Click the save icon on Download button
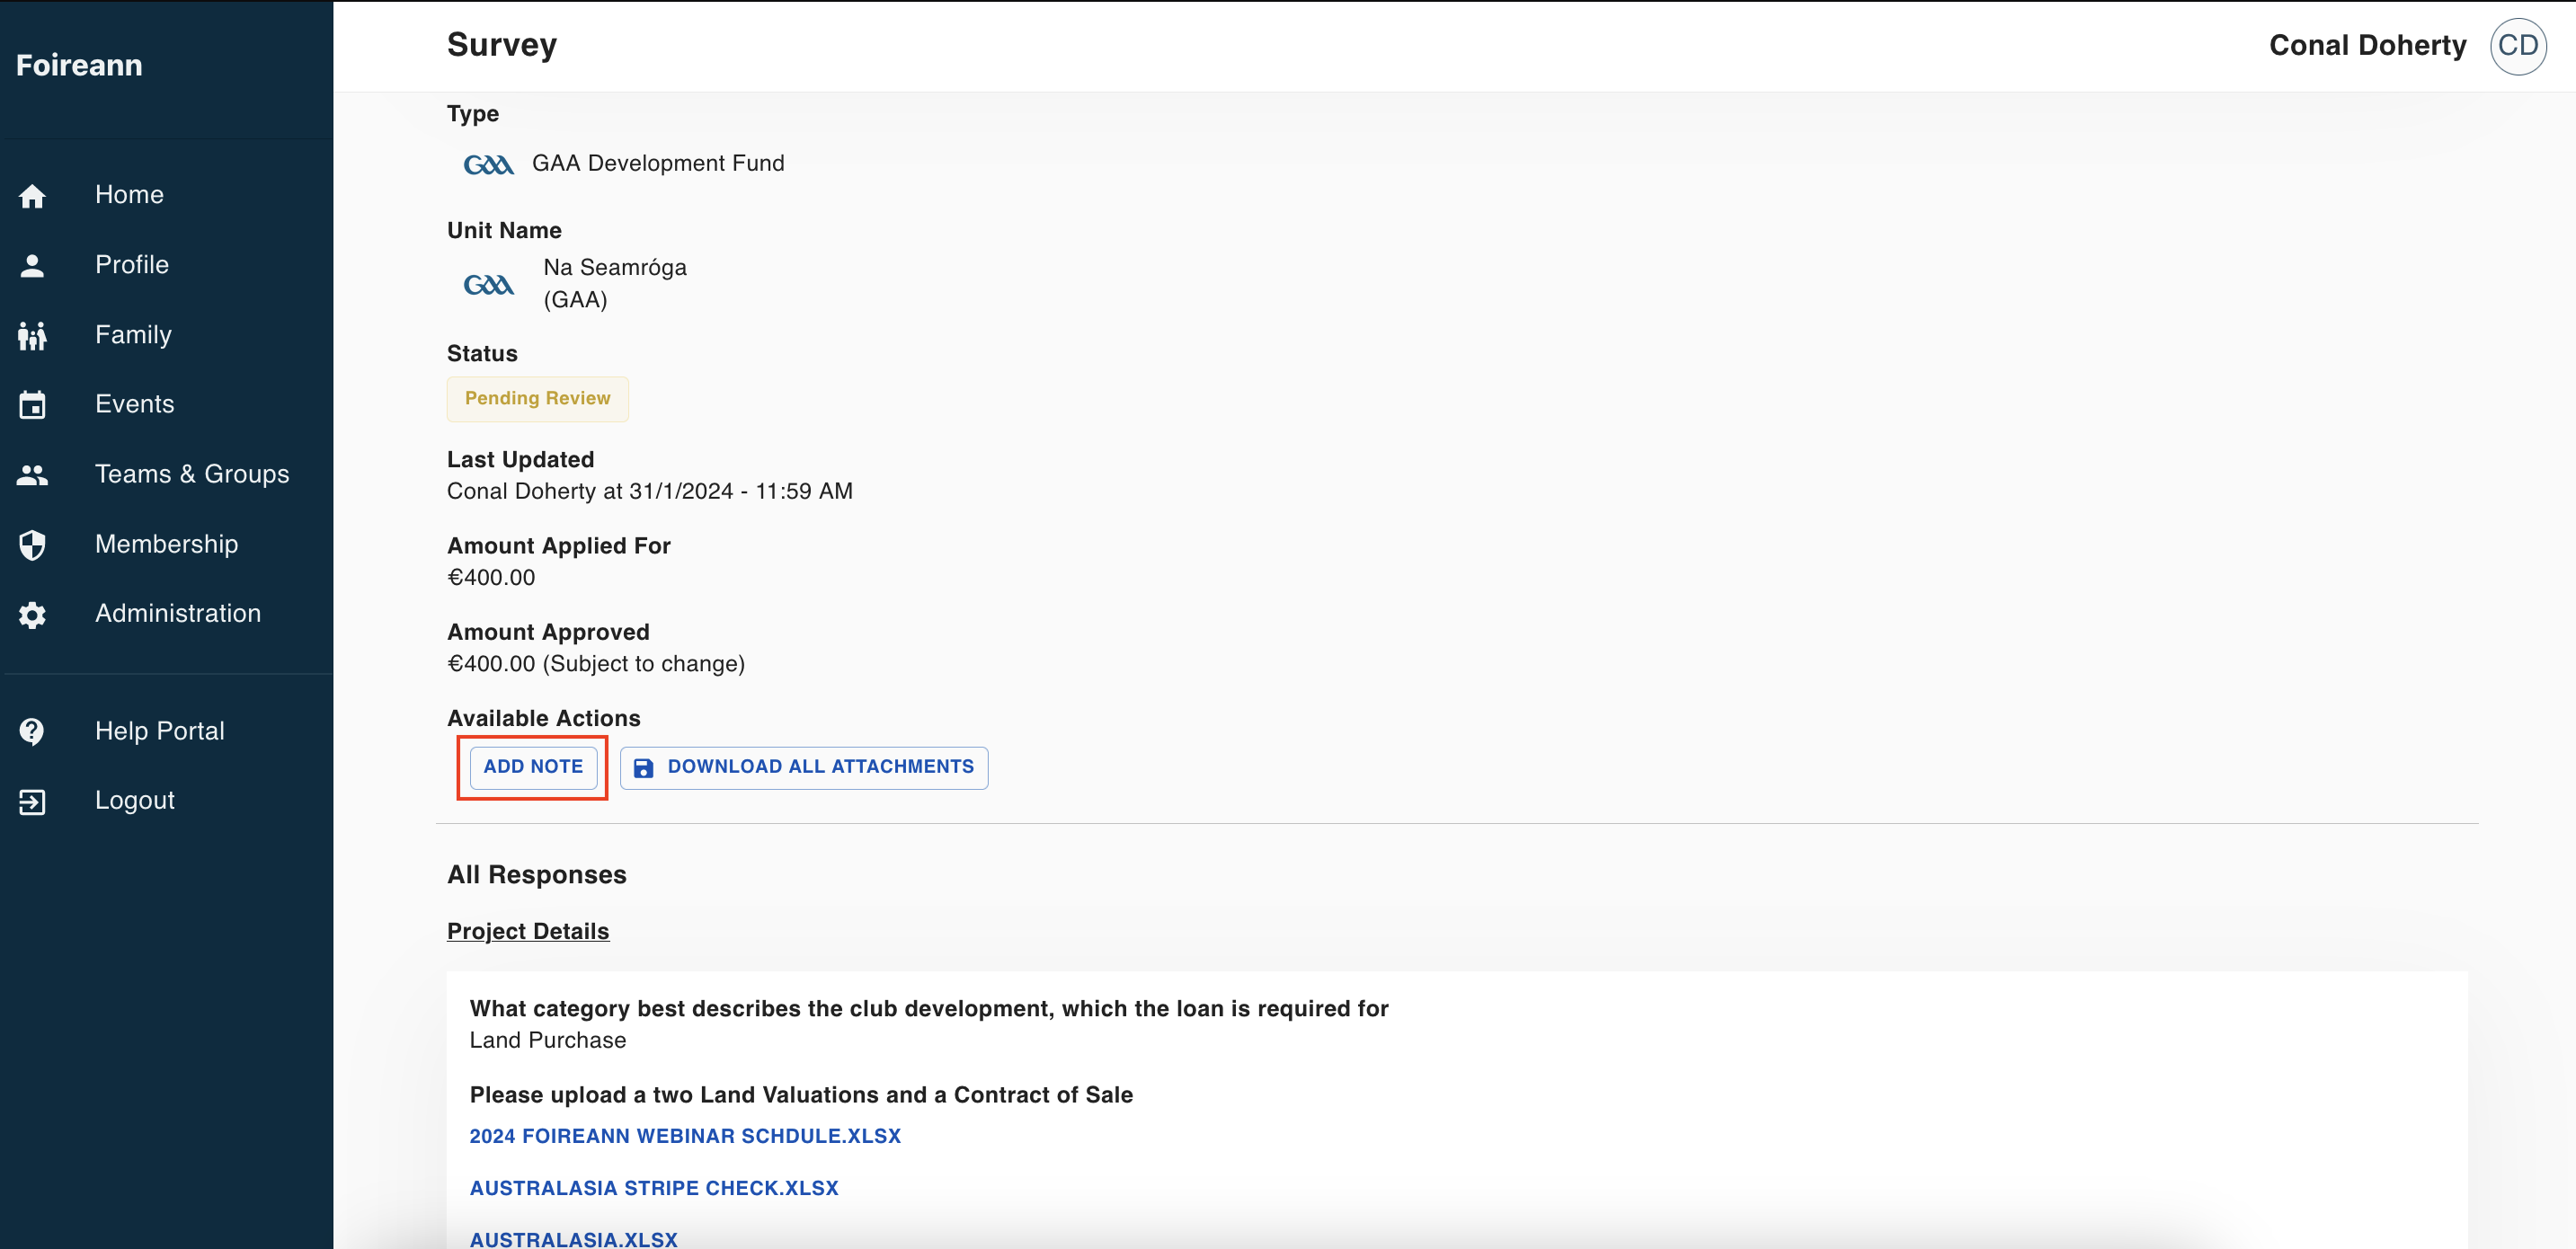Image resolution: width=2576 pixels, height=1249 pixels. pyautogui.click(x=643, y=767)
